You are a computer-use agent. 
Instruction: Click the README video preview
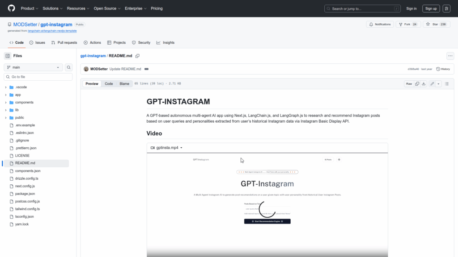point(267,205)
